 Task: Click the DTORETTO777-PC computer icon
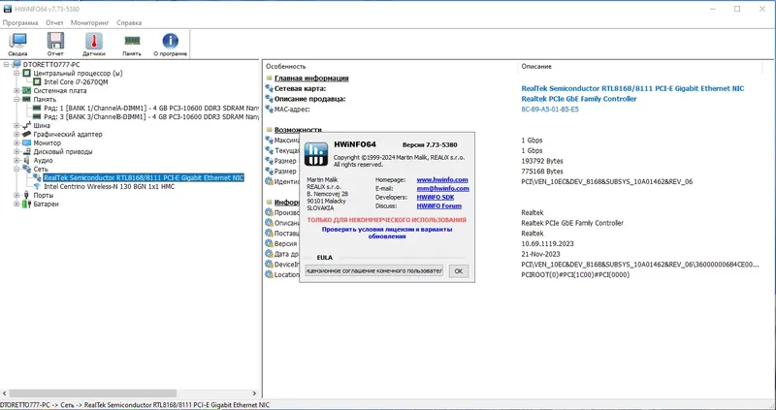tap(16, 64)
